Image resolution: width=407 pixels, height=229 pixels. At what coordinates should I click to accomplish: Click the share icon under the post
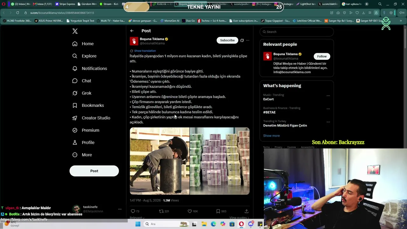click(x=246, y=211)
